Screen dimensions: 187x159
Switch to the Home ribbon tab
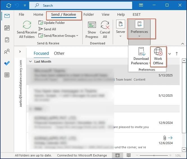tap(38, 15)
